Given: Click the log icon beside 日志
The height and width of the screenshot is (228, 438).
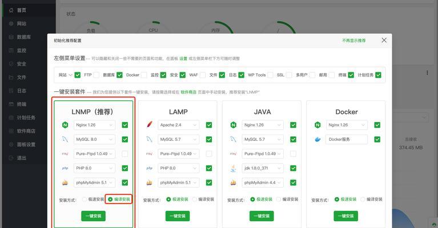Looking at the screenshot, I should click(11, 91).
